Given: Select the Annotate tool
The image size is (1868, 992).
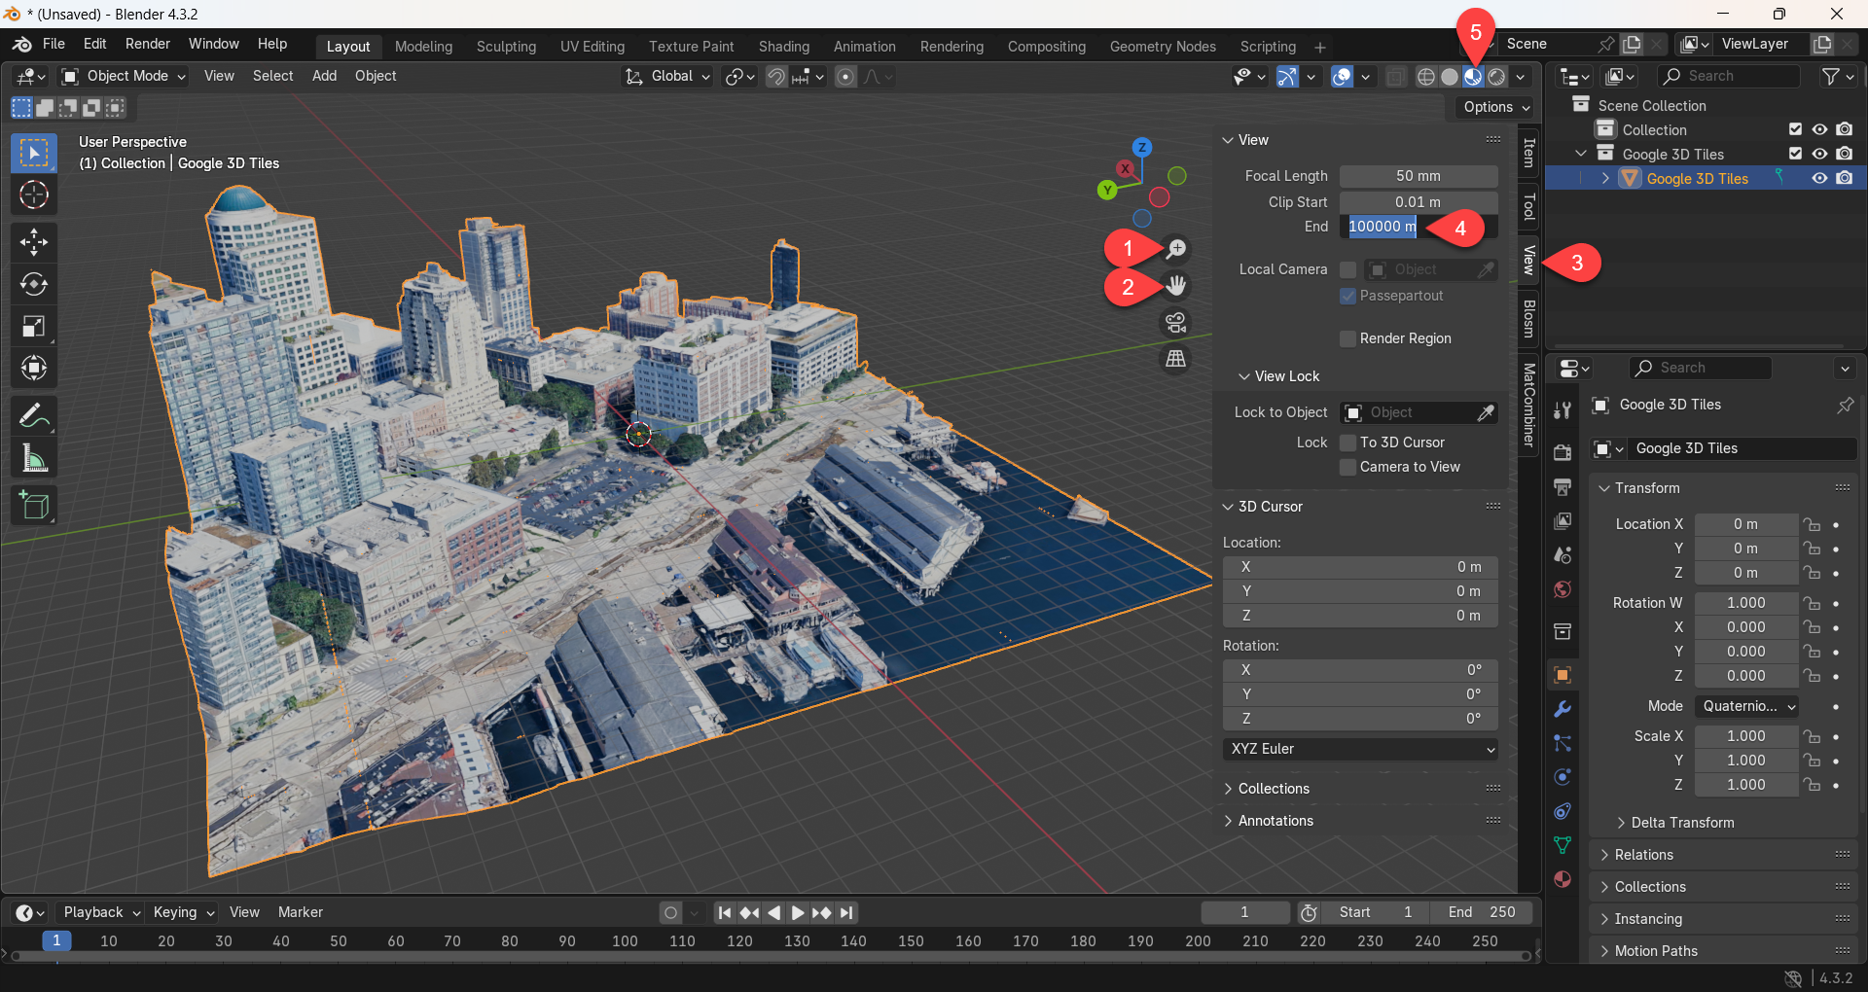Looking at the screenshot, I should click(x=34, y=416).
